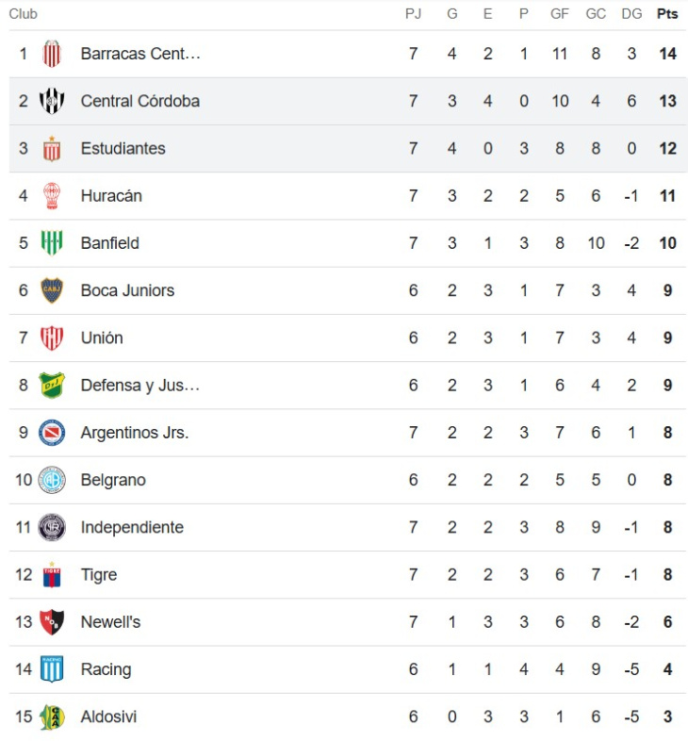
Task: Open the Estudiantes team link
Action: (x=123, y=148)
